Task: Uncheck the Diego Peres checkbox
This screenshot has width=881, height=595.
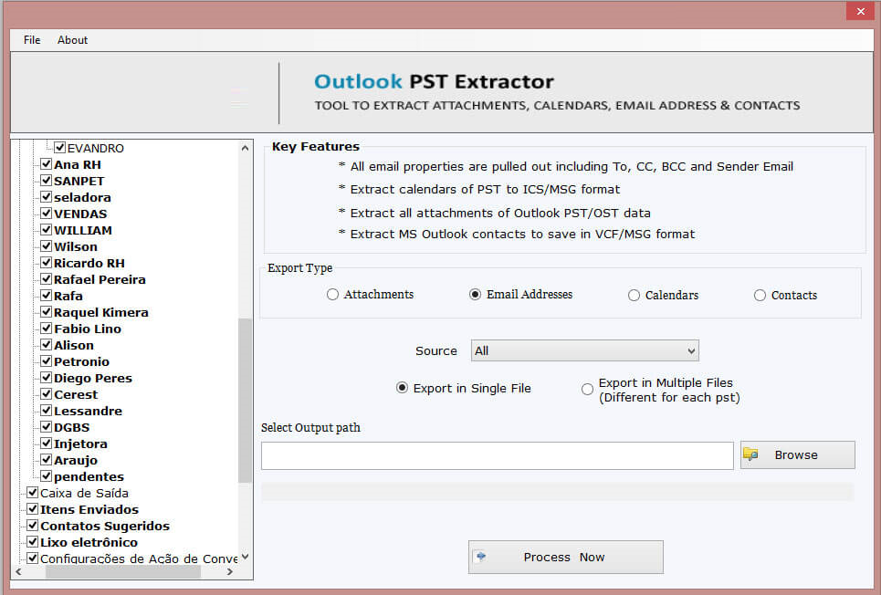Action: coord(47,378)
